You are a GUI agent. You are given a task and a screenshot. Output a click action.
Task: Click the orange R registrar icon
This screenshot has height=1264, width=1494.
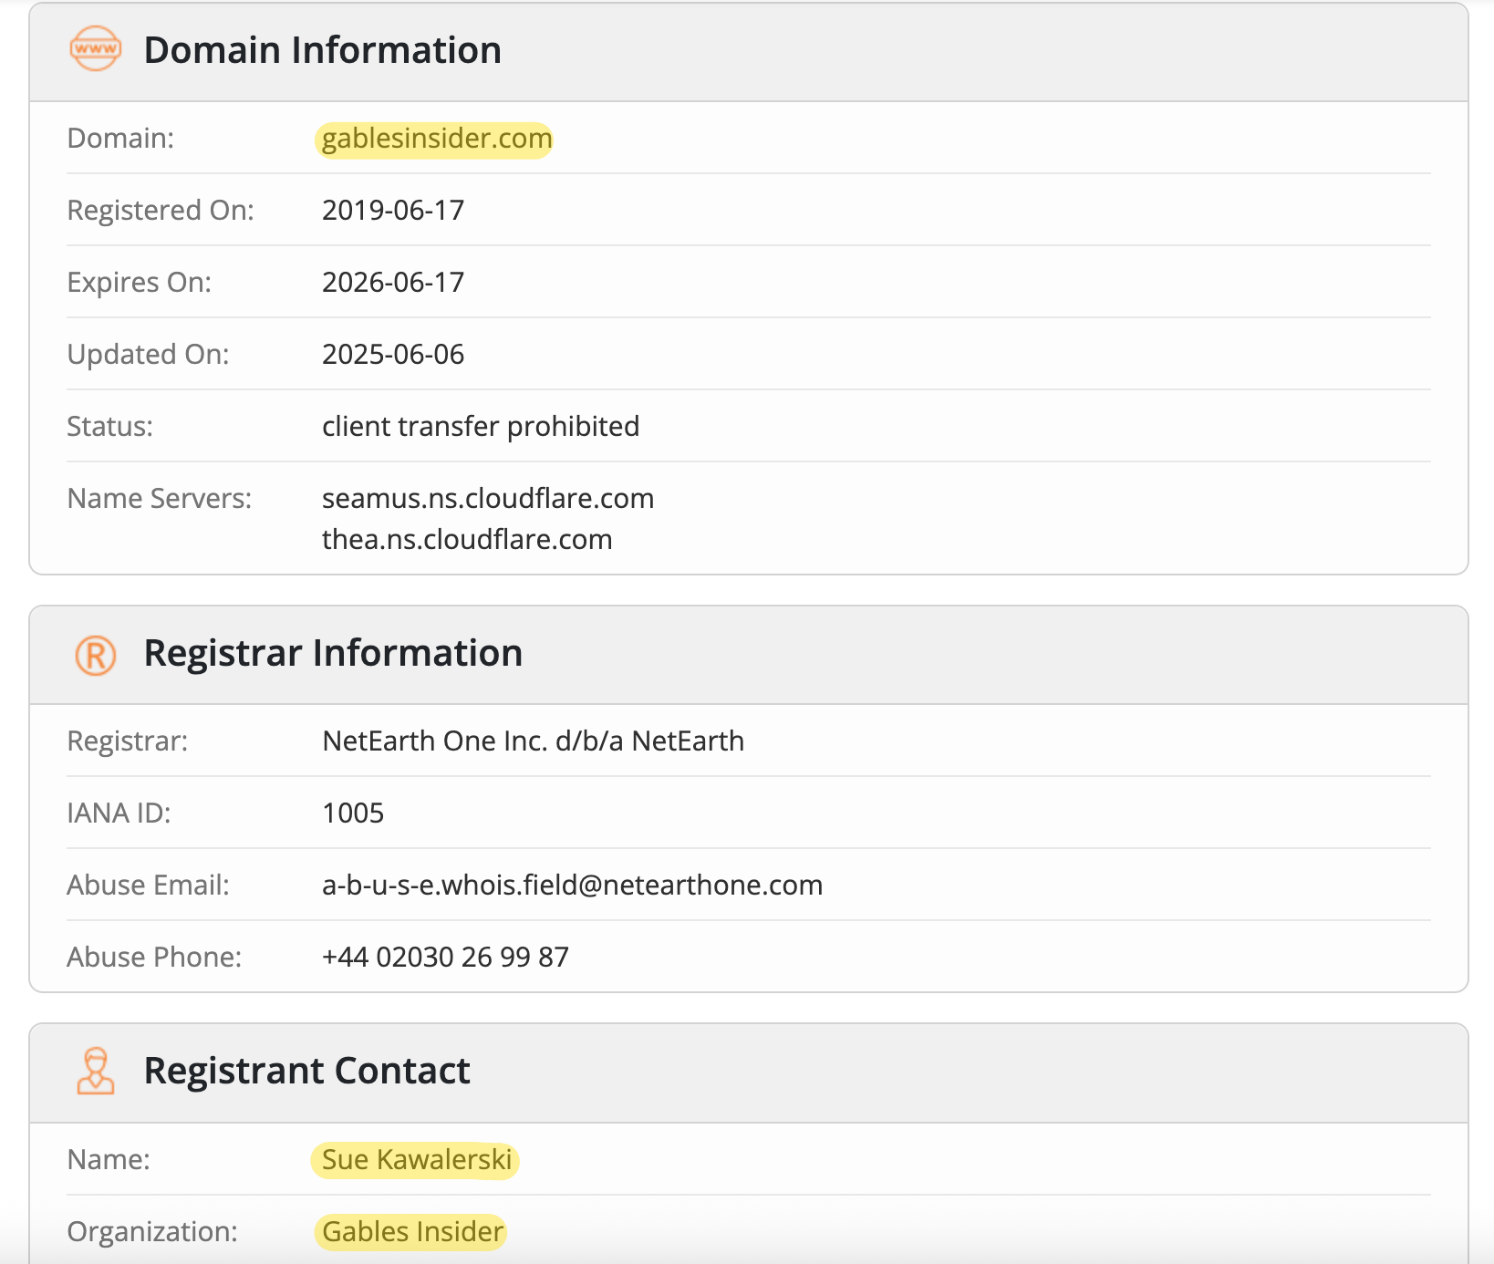pyautogui.click(x=96, y=655)
